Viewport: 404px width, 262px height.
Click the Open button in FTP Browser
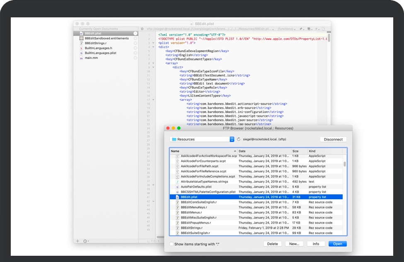pyautogui.click(x=337, y=244)
